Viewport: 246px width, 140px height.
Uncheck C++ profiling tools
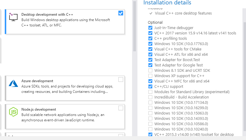[x=150, y=39]
